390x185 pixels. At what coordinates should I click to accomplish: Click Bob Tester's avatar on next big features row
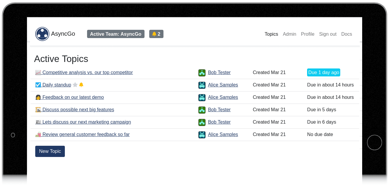(202, 110)
